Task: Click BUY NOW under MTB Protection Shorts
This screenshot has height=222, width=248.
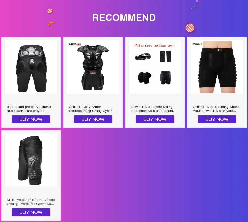Action: [31, 212]
